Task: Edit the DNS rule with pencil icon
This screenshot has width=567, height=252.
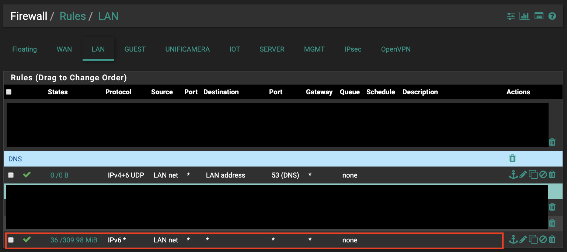Action: pyautogui.click(x=523, y=175)
